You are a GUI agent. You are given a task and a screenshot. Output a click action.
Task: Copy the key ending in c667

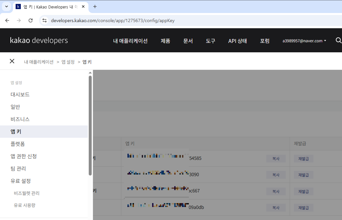click(276, 191)
